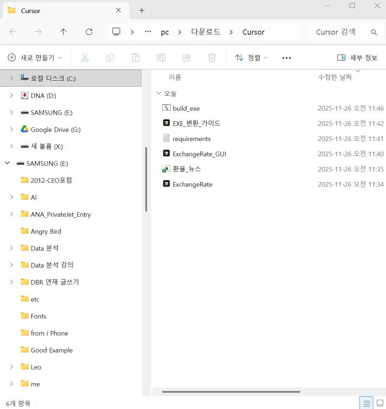This screenshot has height=409, width=386.
Task: Select the build_exe file icon
Action: 166,108
